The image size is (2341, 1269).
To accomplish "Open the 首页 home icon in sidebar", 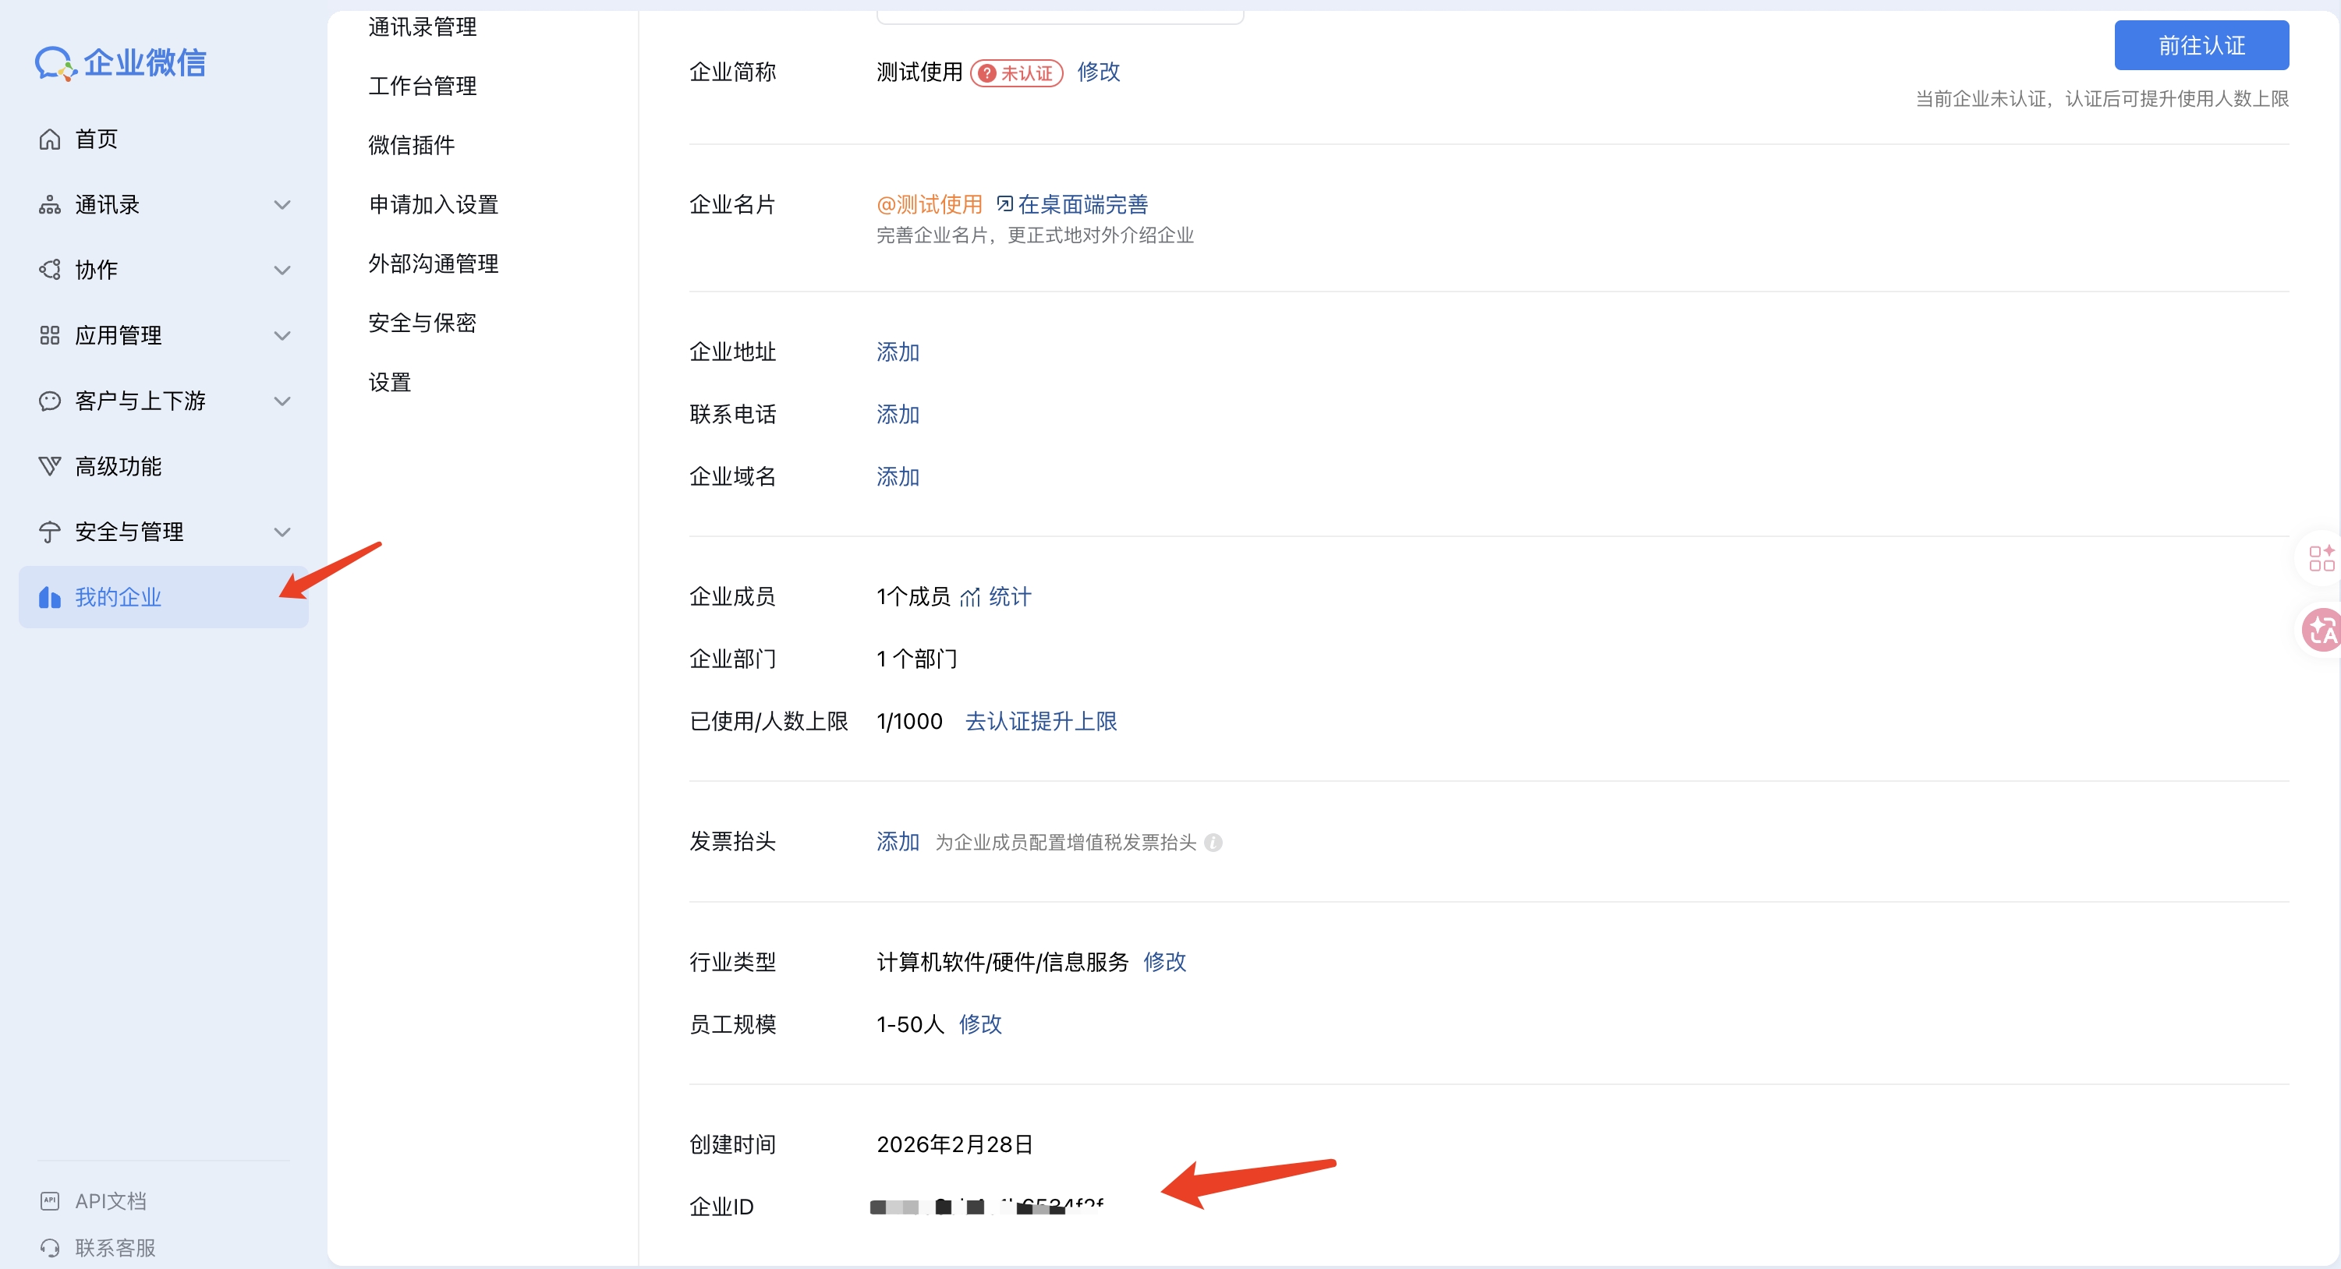I will [50, 138].
